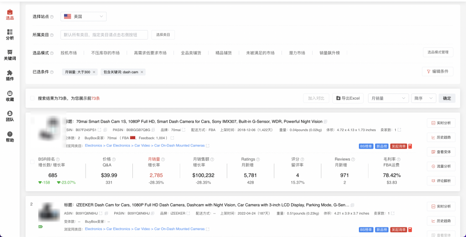Click the 编辑条件 button
Image resolution: width=466 pixels, height=237 pixels.
pyautogui.click(x=438, y=72)
